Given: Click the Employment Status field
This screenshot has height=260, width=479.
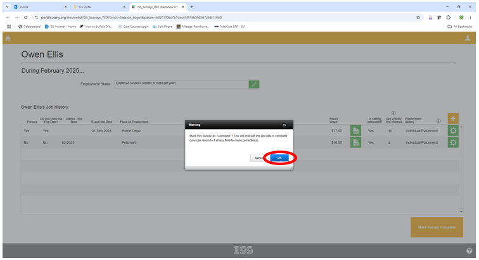Looking at the screenshot, I should (x=181, y=84).
